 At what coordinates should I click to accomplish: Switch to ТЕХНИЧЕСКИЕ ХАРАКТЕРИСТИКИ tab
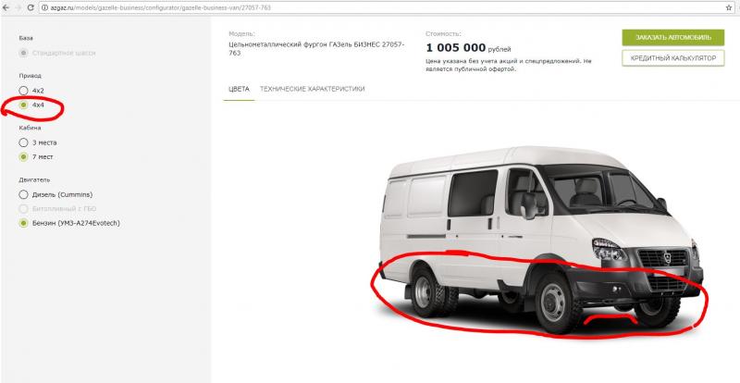tap(312, 89)
